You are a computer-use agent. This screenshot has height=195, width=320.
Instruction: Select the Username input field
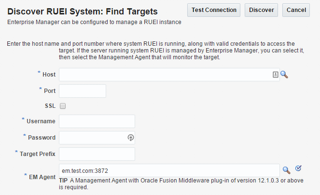click(97, 121)
